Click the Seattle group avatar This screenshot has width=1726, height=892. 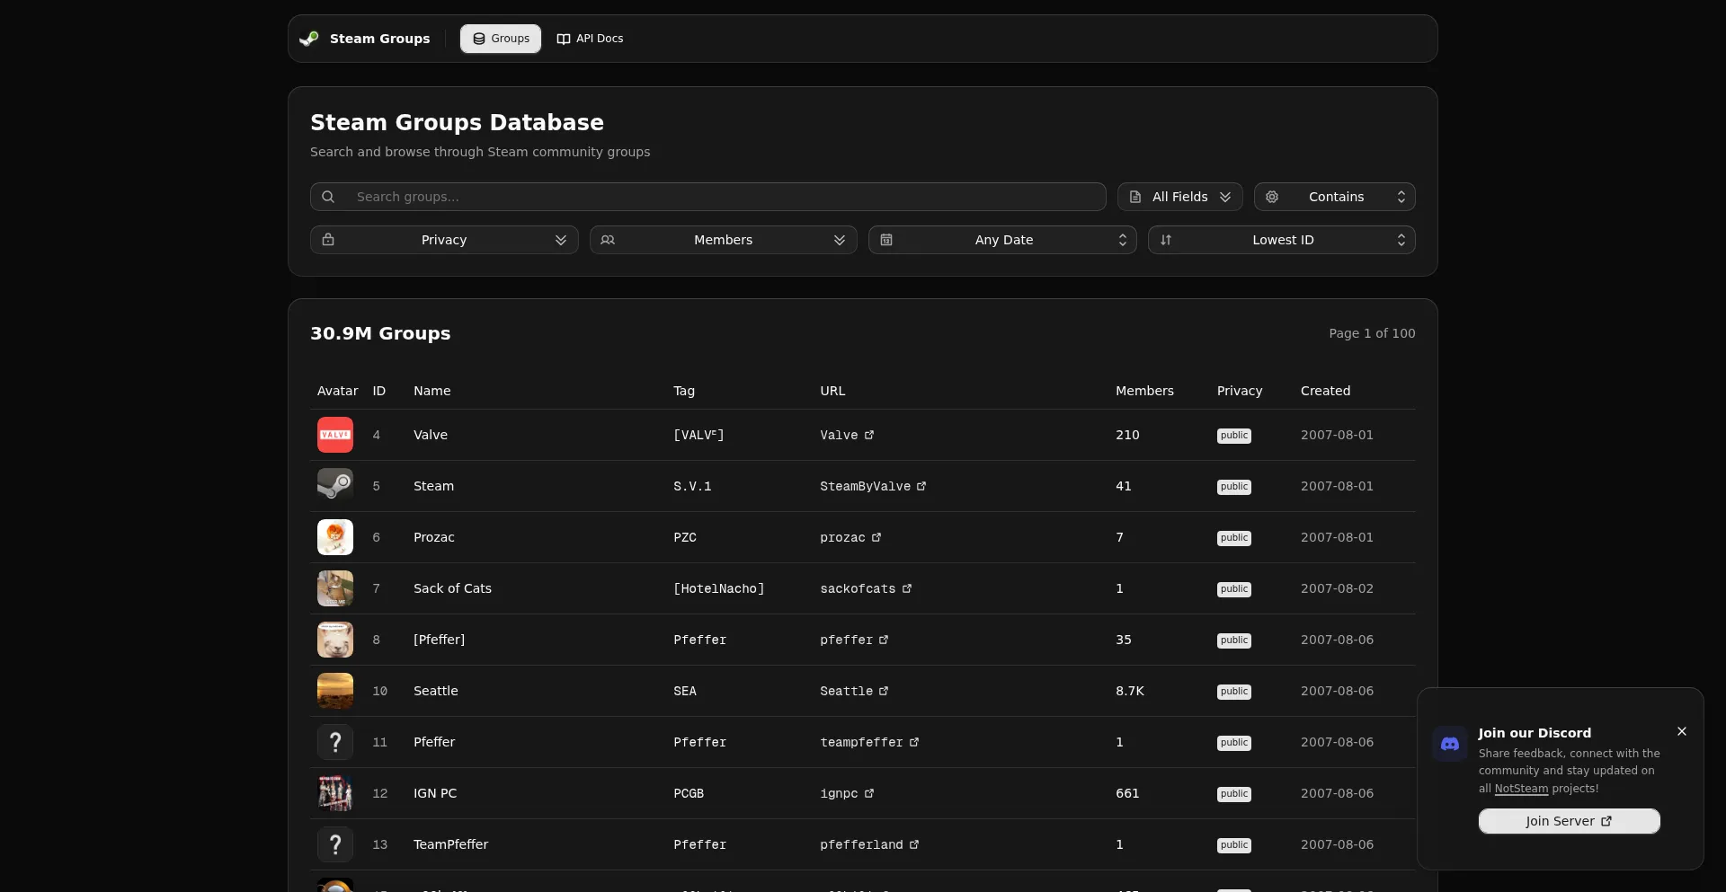335,691
